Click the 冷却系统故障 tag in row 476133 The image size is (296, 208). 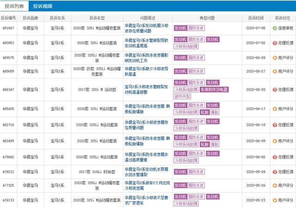pos(186,204)
